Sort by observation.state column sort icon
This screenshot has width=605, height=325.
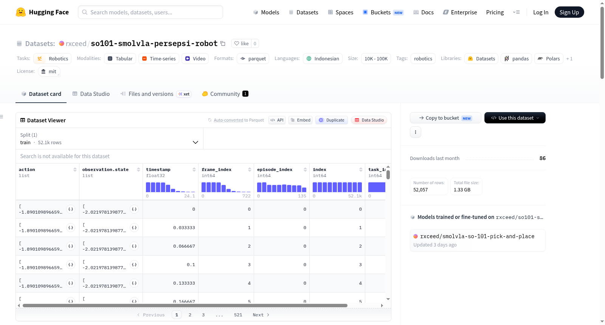click(138, 169)
